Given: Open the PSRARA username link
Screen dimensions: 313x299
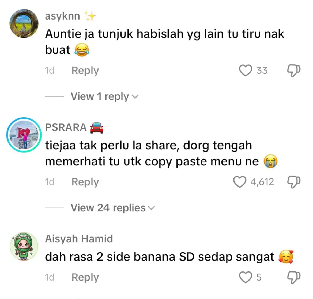Looking at the screenshot, I should click(x=66, y=127).
